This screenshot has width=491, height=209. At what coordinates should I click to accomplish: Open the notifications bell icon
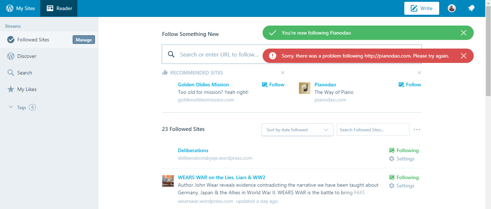point(471,8)
